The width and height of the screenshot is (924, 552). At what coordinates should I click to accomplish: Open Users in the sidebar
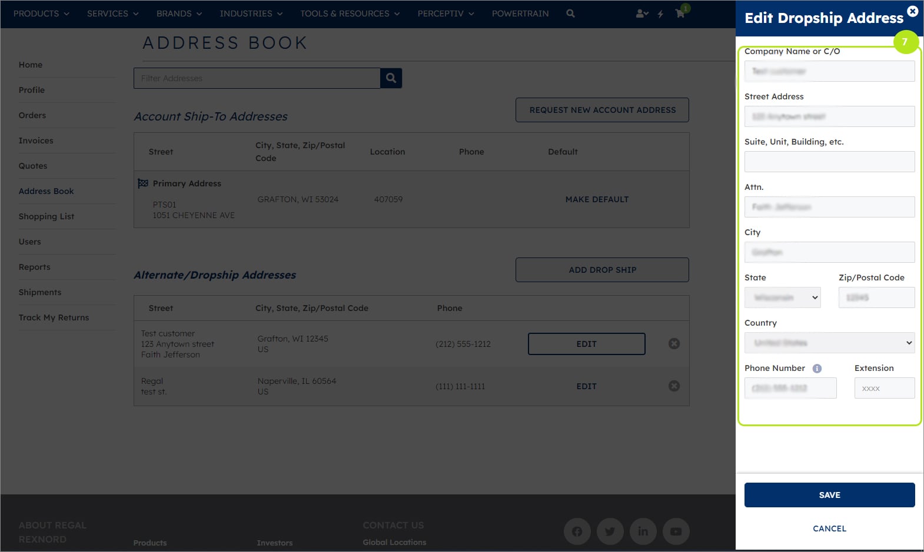click(30, 242)
